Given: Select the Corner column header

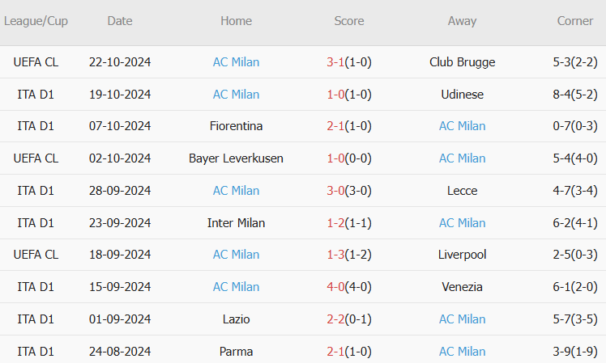Looking at the screenshot, I should [x=575, y=21].
